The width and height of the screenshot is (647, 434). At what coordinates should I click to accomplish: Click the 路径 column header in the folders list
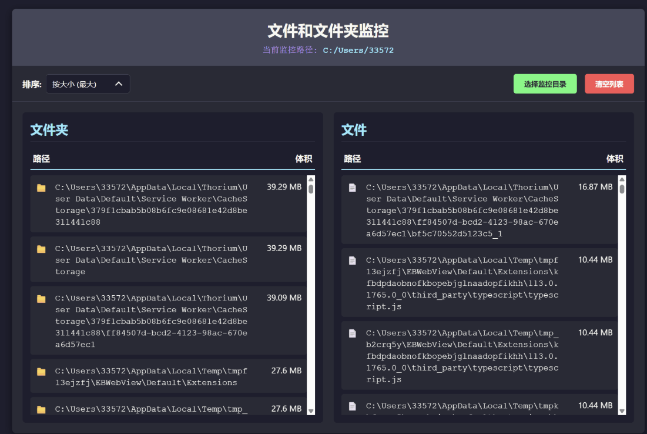click(40, 159)
